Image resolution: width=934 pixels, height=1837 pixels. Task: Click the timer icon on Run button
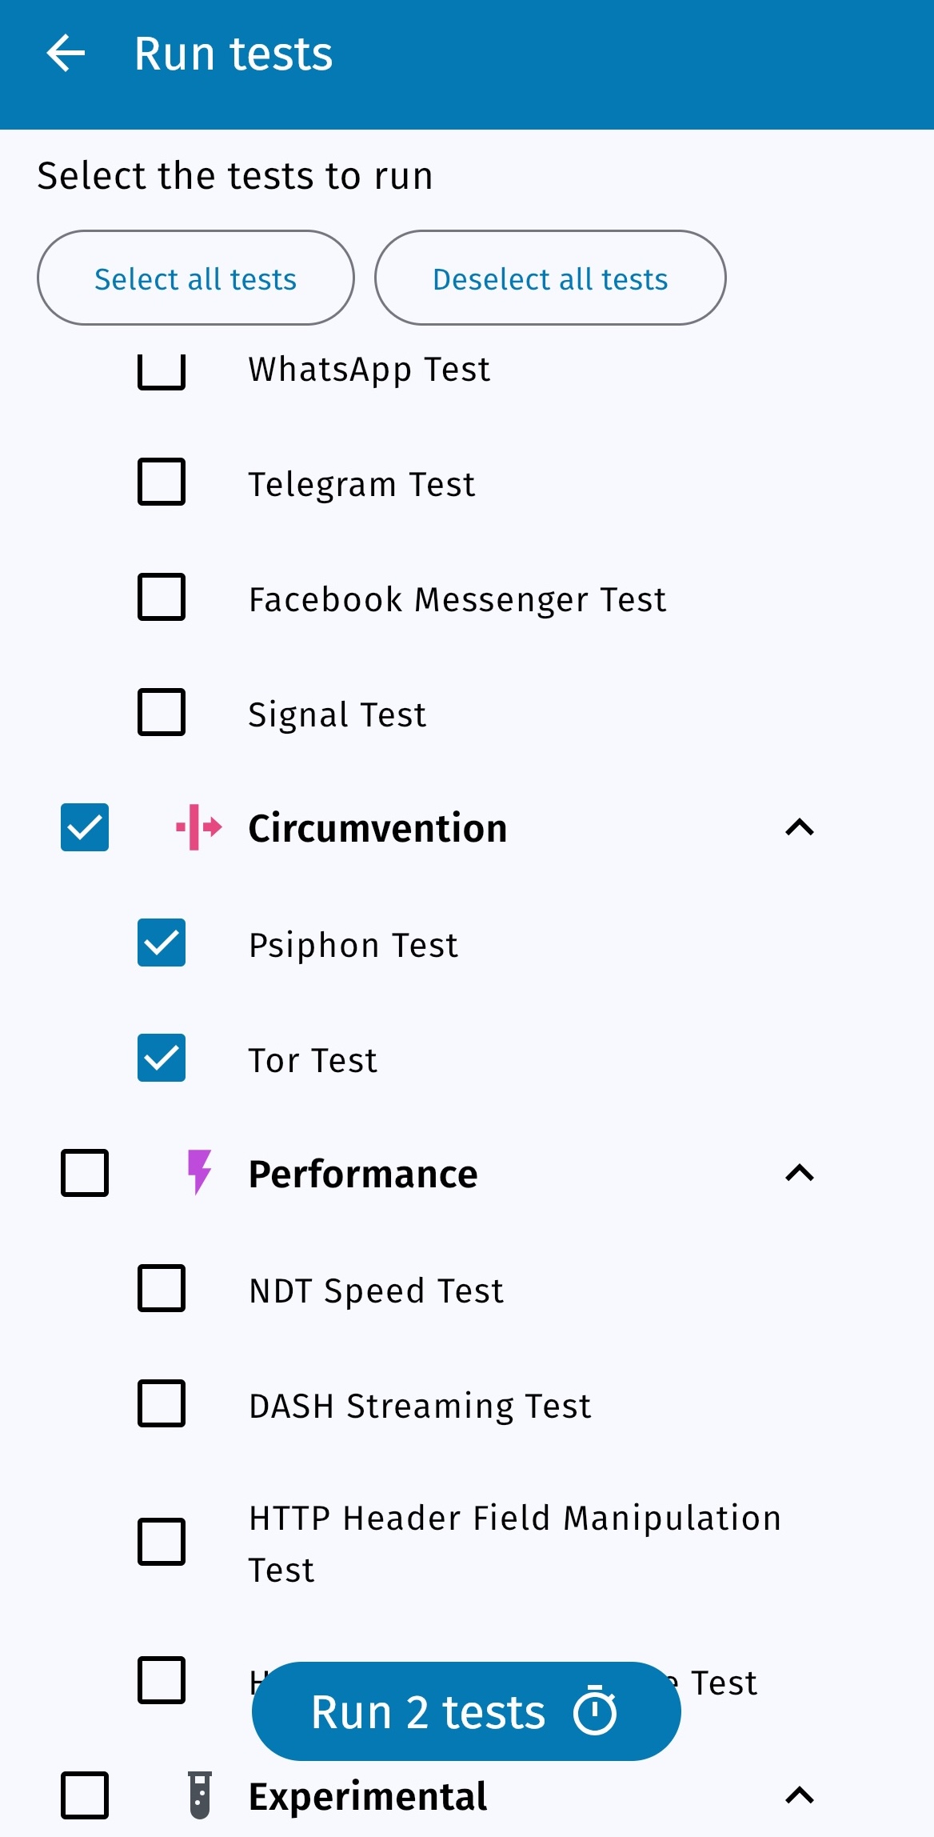tap(595, 1712)
